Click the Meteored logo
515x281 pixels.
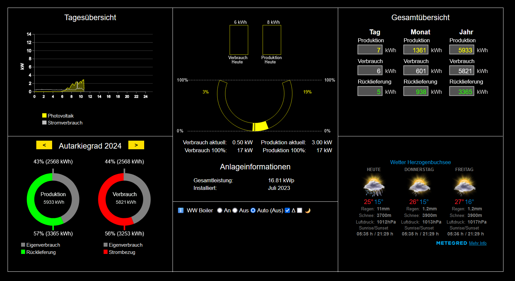[451, 243]
